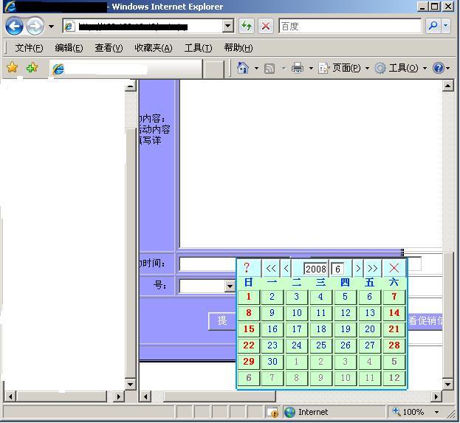Click the IE Back navigation button
Image resolution: width=460 pixels, height=423 pixels.
(x=14, y=27)
